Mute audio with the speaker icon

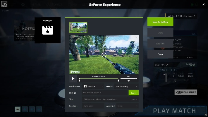pos(129,80)
